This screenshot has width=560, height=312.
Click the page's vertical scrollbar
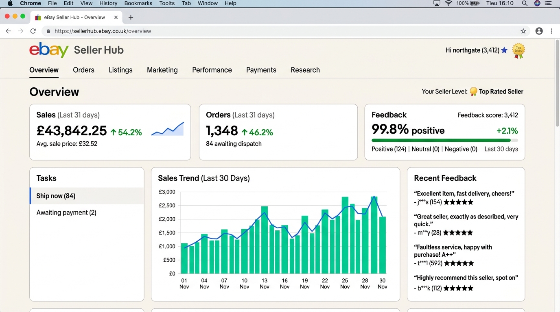557,83
